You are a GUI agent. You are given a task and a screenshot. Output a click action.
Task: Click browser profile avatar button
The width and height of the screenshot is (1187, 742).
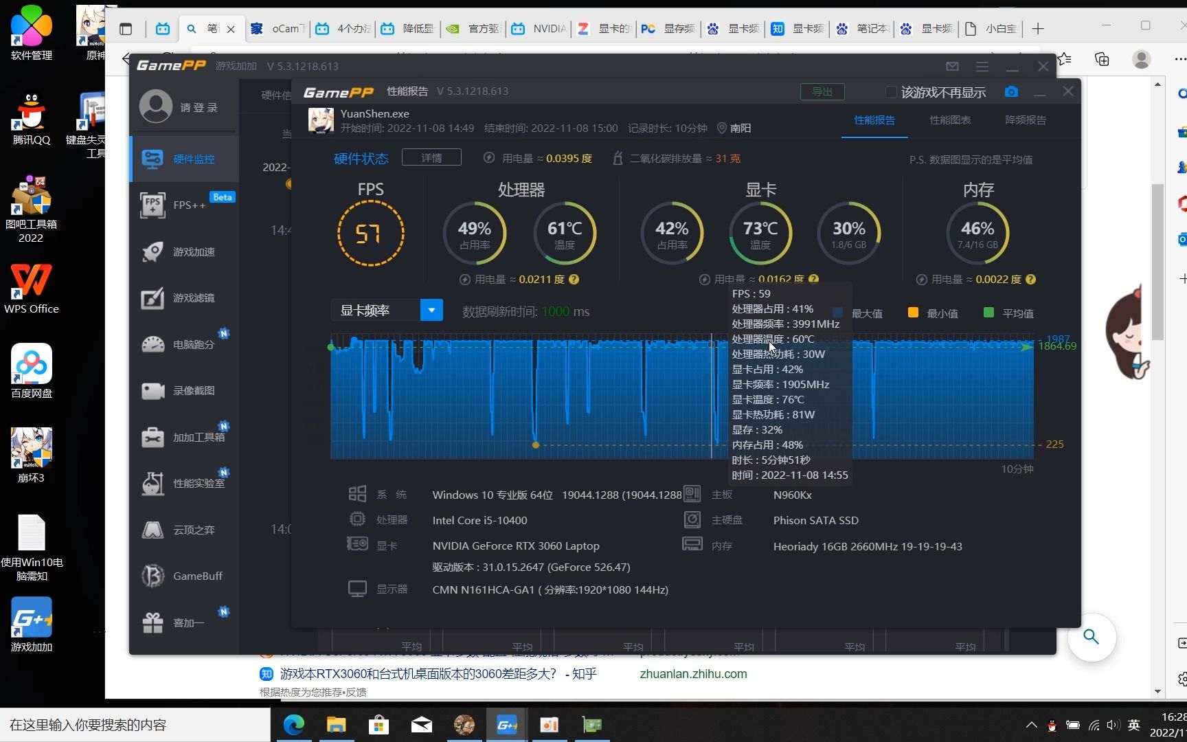pyautogui.click(x=1142, y=59)
